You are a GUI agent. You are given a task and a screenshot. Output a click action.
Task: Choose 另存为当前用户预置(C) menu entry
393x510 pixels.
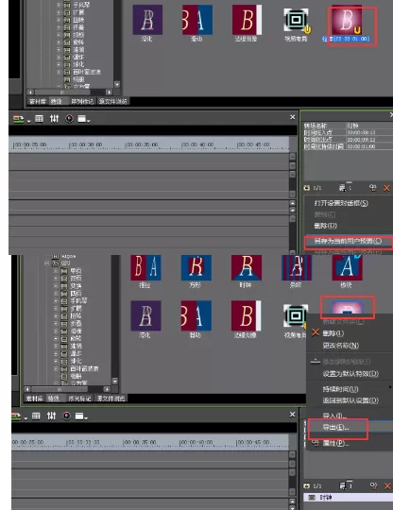(x=348, y=241)
